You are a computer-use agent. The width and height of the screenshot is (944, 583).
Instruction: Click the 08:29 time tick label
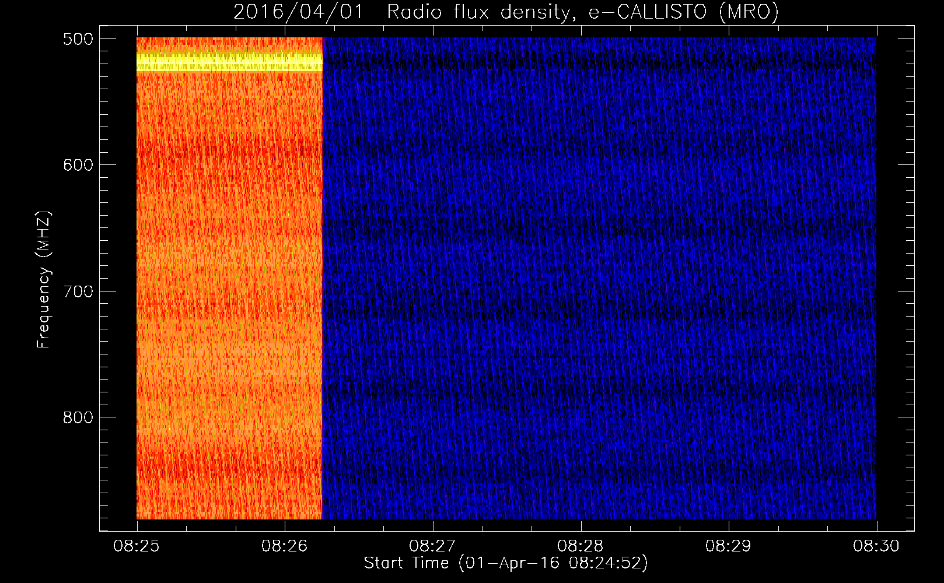click(x=729, y=546)
